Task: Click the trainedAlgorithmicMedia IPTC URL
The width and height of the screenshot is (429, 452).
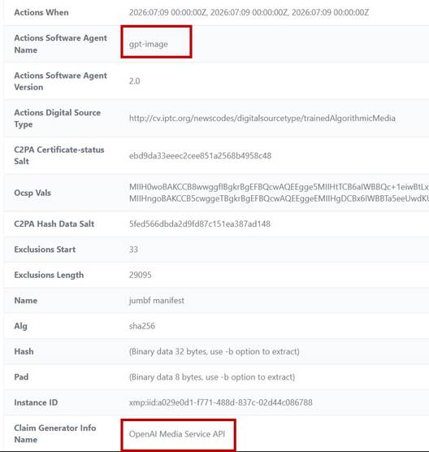Action: [262, 118]
